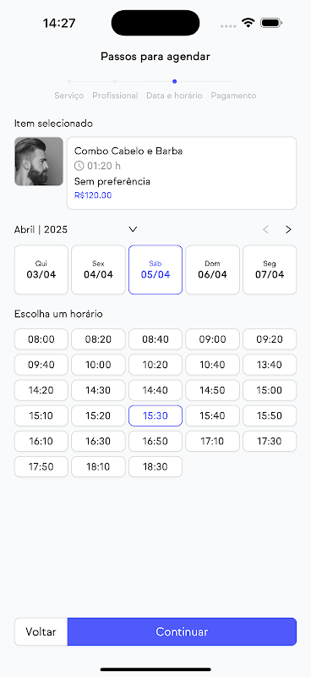Select the Profissional step
This screenshot has width=311, height=677.
point(115,96)
